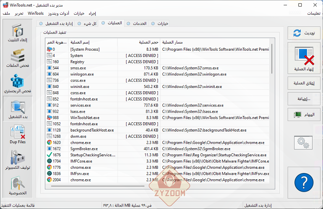Click the إضافة add button
This screenshot has width=323, height=209.
(304, 99)
